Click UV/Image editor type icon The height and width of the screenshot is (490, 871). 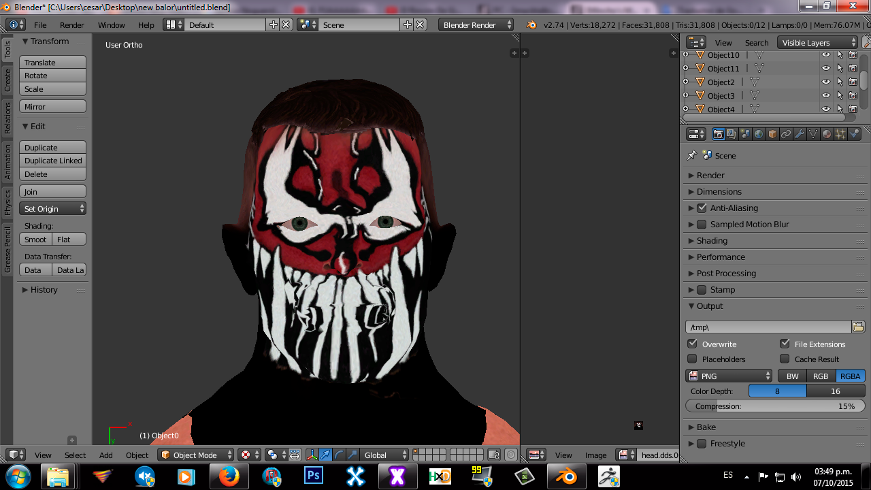point(536,455)
